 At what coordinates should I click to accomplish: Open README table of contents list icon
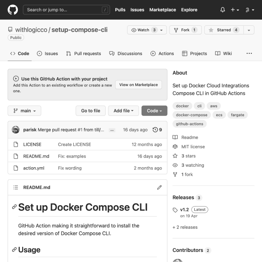tap(16, 187)
